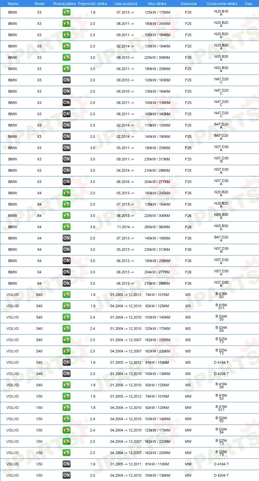The image size is (259, 481).
Task: Click the Pojemność silnika column header
Action: tap(92, 4)
